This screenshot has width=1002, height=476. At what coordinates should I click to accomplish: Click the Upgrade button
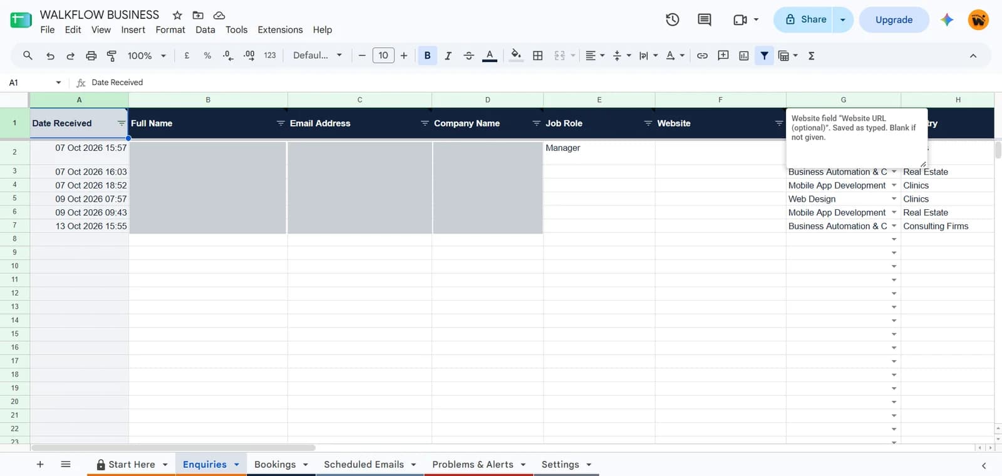click(x=894, y=19)
